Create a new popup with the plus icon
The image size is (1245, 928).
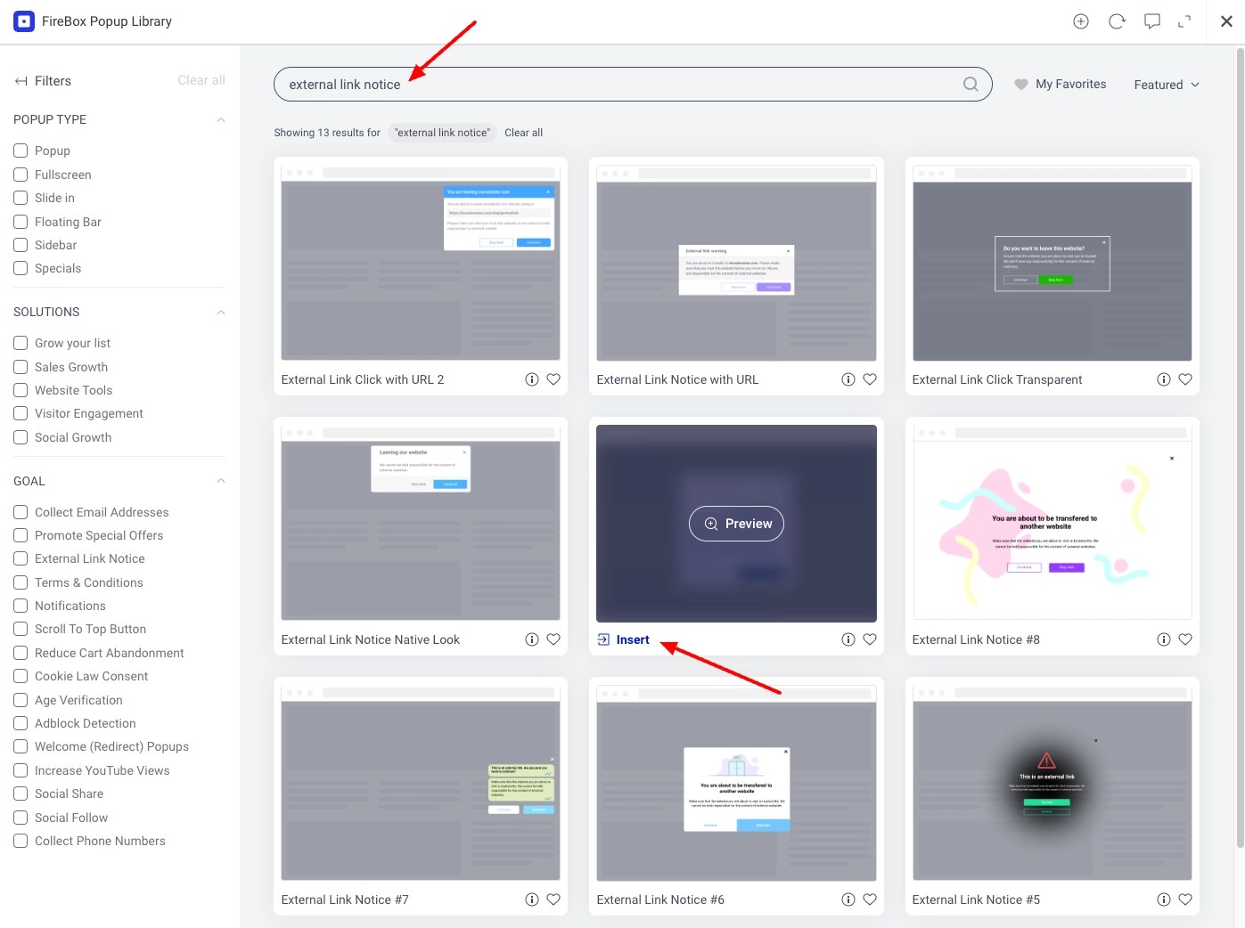click(1080, 20)
